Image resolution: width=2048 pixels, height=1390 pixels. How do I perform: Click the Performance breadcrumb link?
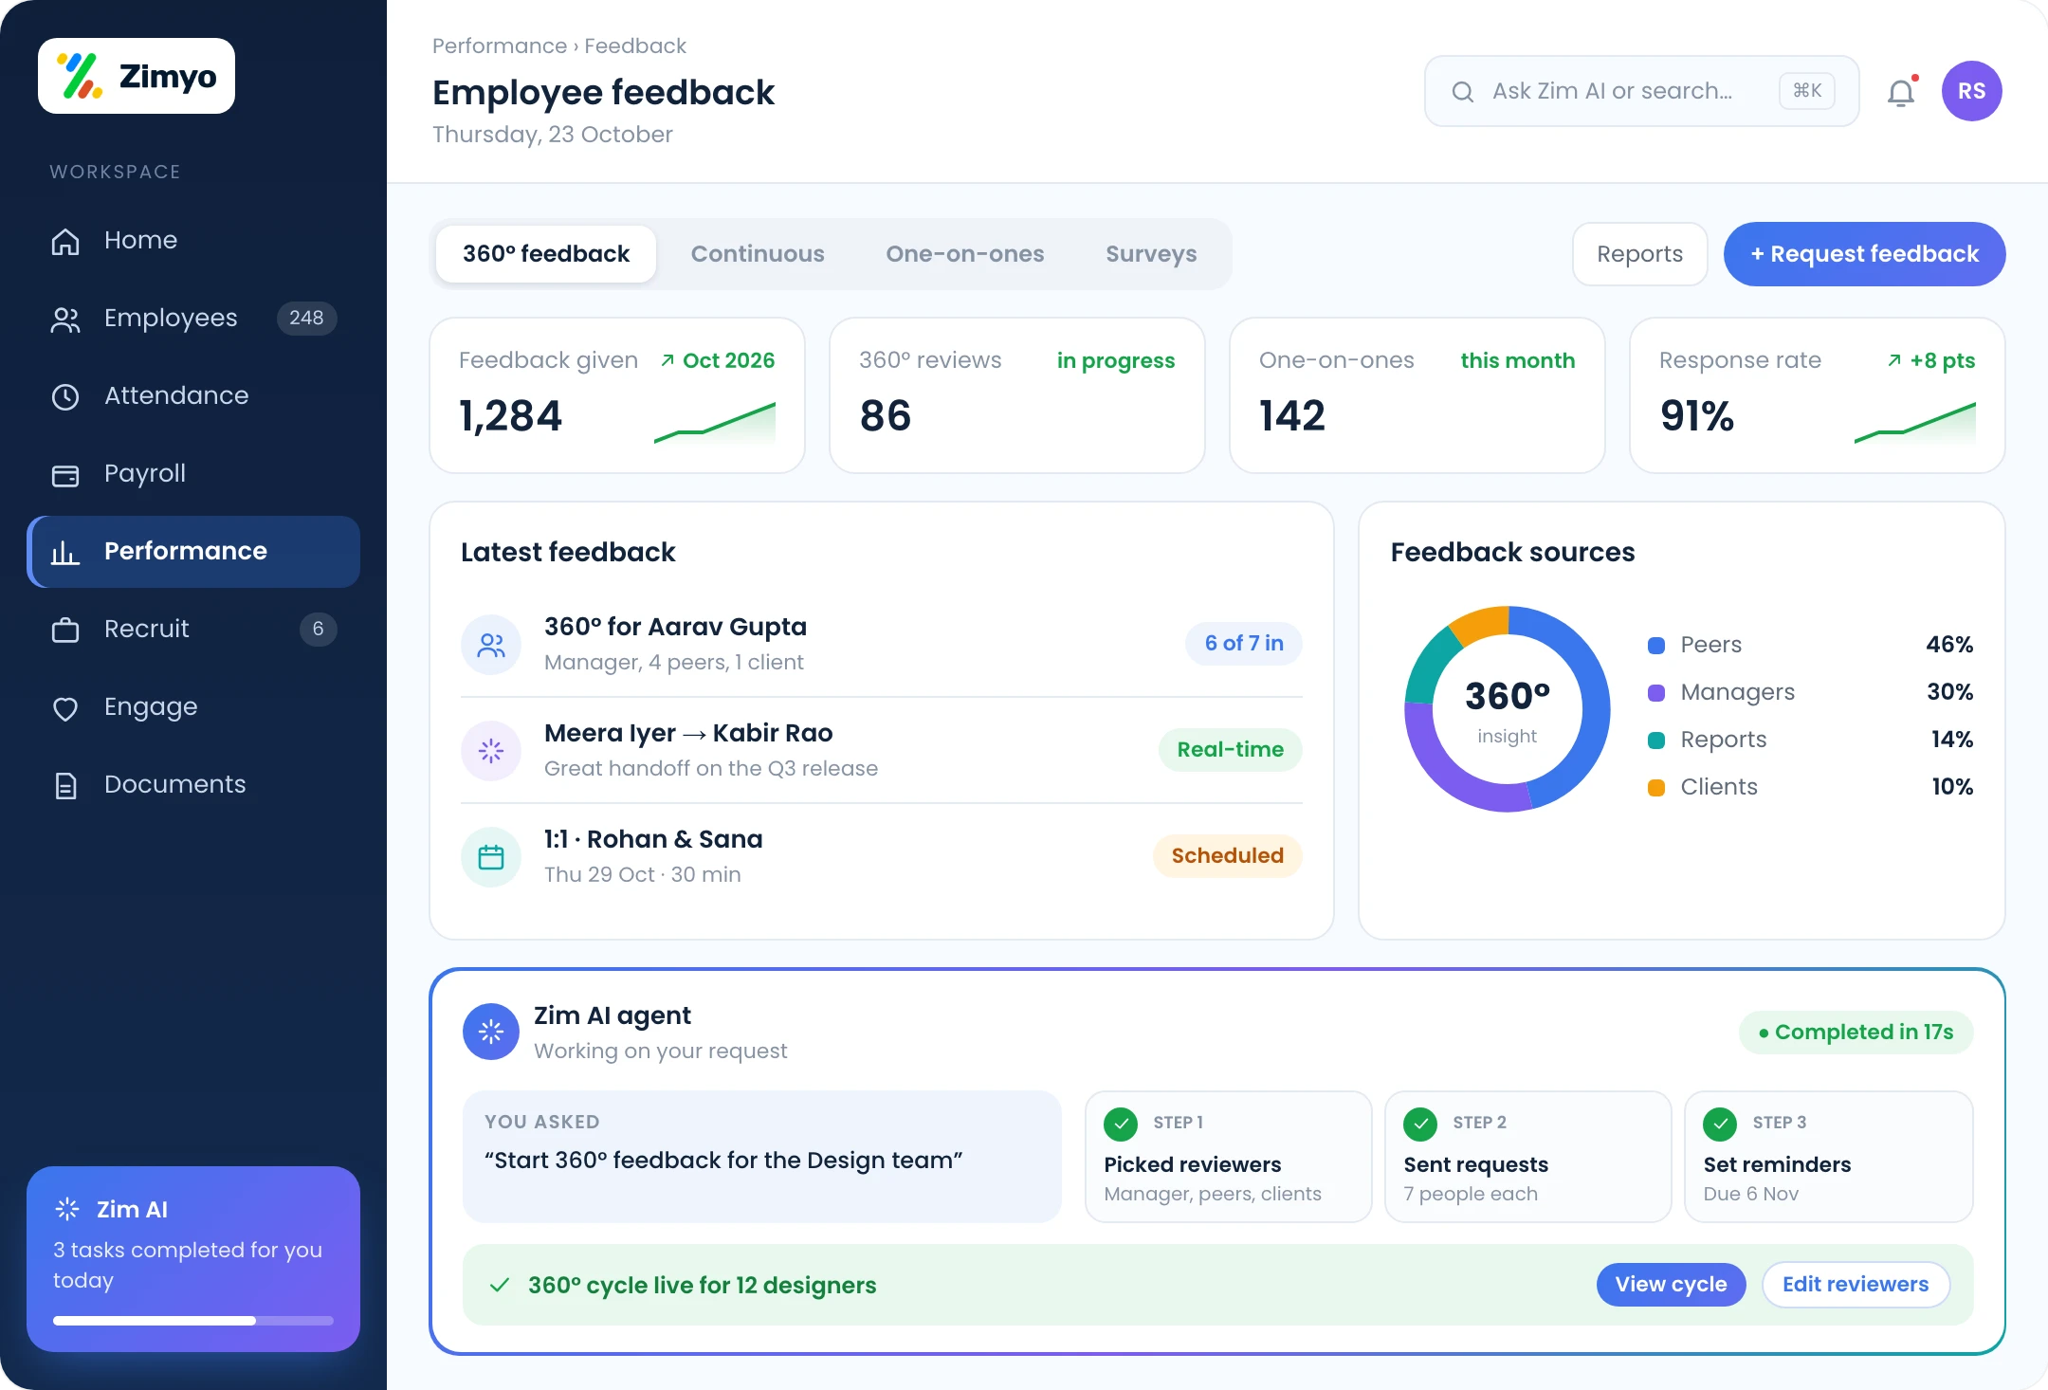[x=500, y=46]
